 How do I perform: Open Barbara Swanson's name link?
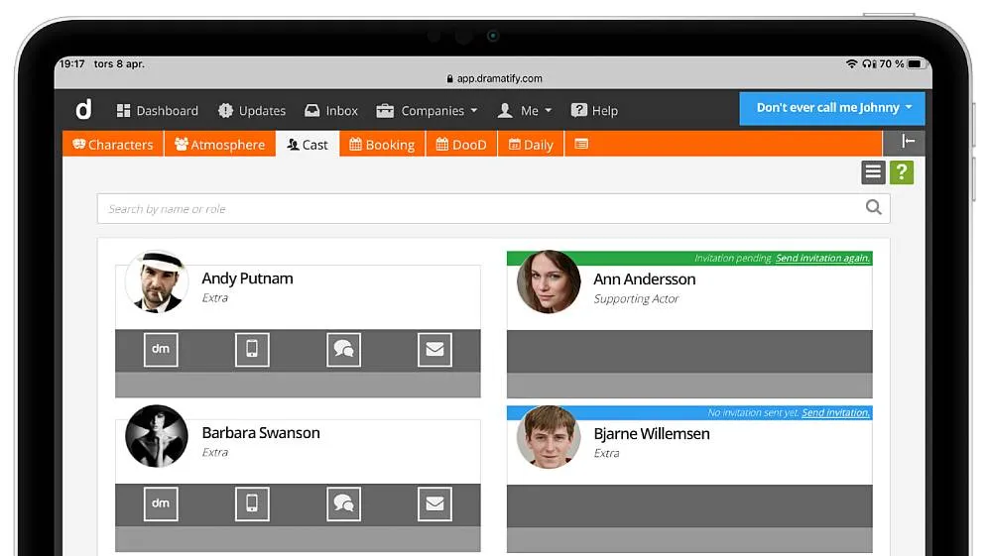(261, 433)
